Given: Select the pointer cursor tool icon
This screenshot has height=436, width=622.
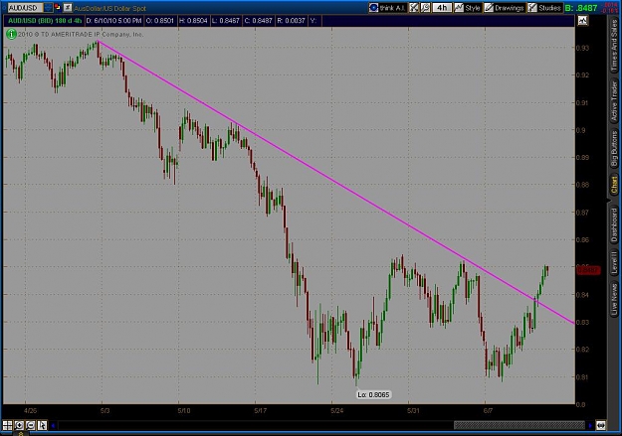Looking at the screenshot, I should [42, 425].
